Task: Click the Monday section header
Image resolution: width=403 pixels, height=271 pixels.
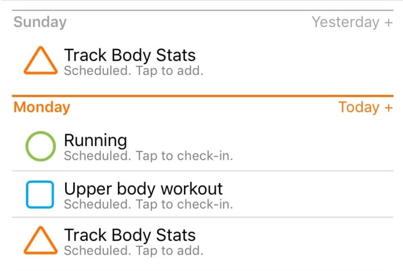Action: [x=42, y=107]
